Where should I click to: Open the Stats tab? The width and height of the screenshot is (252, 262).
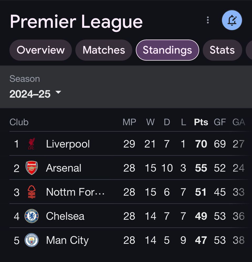(x=222, y=50)
